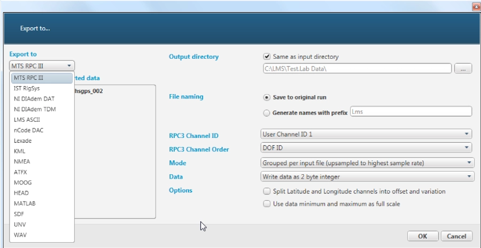The height and width of the screenshot is (248, 481).
Task: Expand the RPC3 Channel Order dropdown
Action: pyautogui.click(x=366, y=148)
